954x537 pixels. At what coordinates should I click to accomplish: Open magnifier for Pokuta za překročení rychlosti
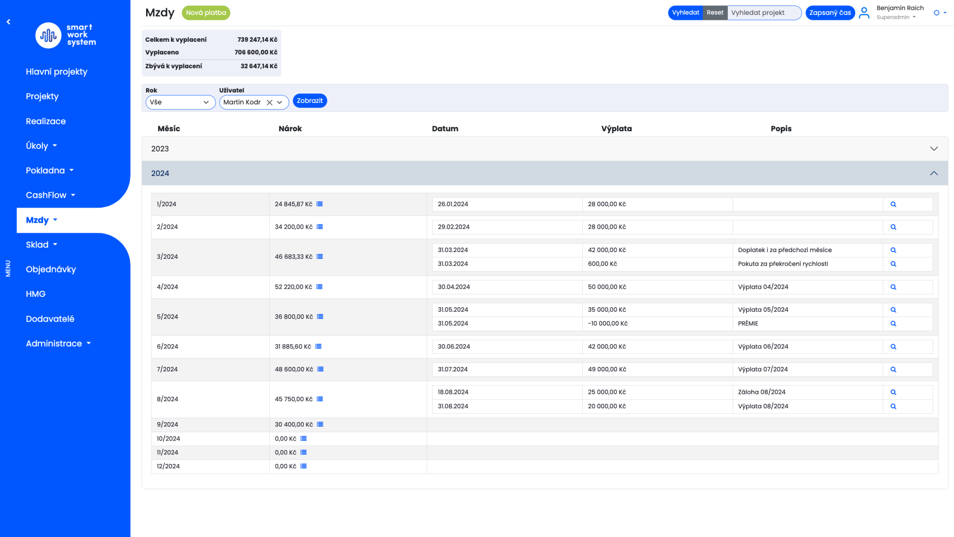[893, 264]
